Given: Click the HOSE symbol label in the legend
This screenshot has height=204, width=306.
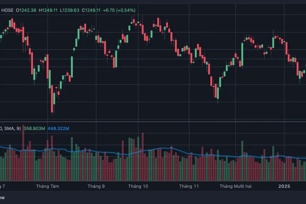Looking at the screenshot, I should (x=8, y=10).
